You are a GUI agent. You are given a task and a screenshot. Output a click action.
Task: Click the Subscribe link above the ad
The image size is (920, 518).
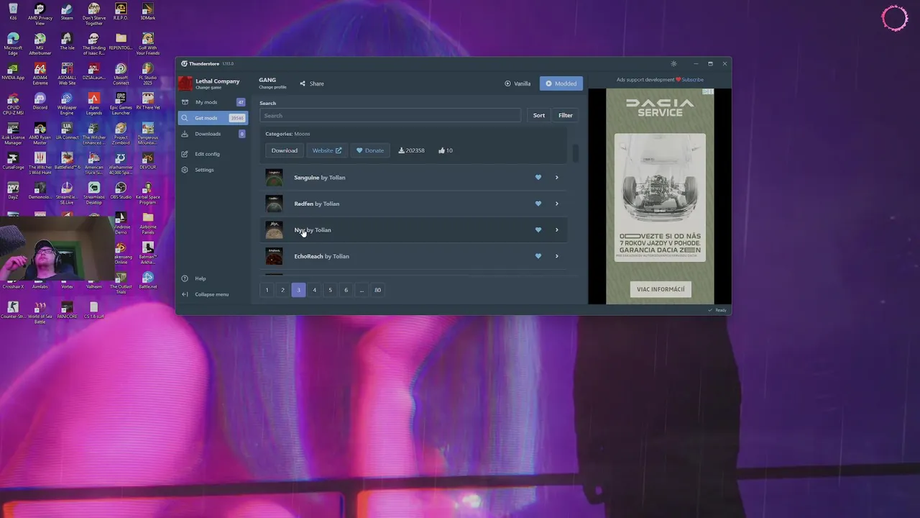[693, 80]
